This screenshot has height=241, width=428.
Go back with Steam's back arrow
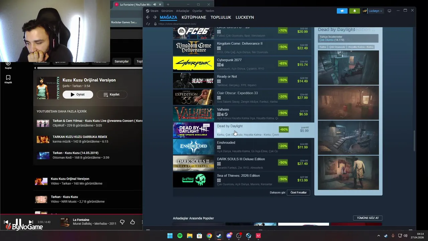pyautogui.click(x=148, y=17)
